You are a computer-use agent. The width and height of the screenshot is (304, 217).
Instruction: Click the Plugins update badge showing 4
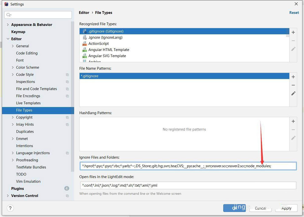click(66, 189)
